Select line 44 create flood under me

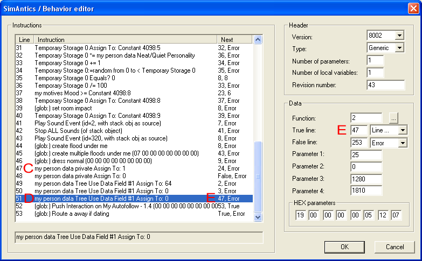(134, 146)
